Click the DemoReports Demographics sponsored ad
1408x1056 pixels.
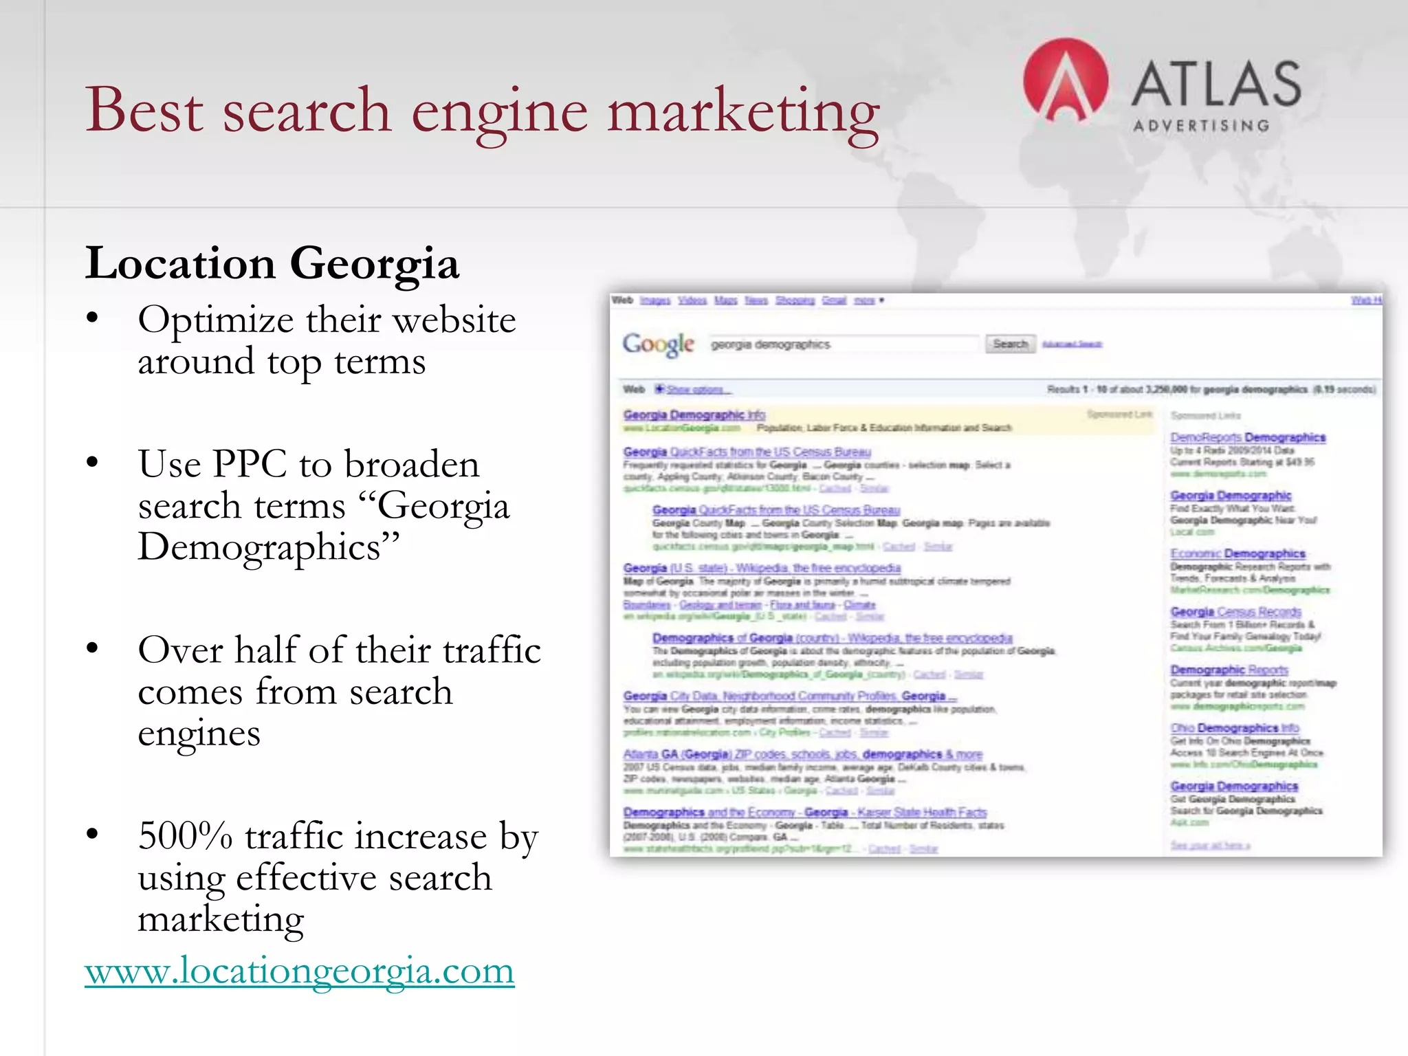click(1247, 437)
